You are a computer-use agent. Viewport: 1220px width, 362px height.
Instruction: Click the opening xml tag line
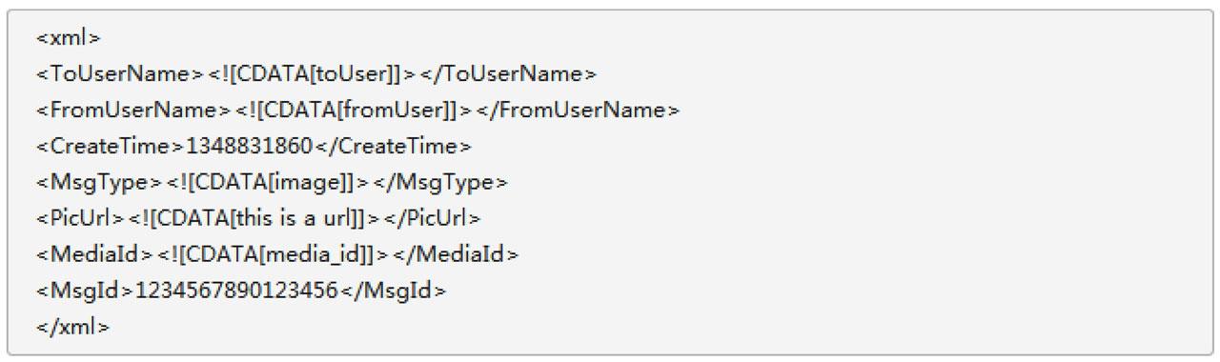point(69,38)
